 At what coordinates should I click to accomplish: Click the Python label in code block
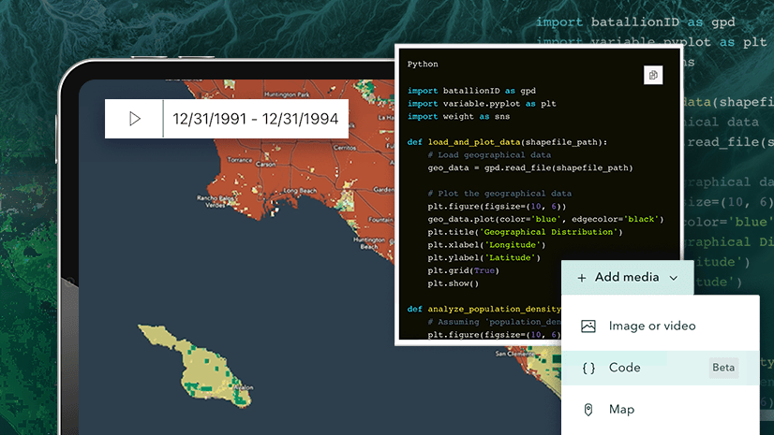(x=423, y=64)
